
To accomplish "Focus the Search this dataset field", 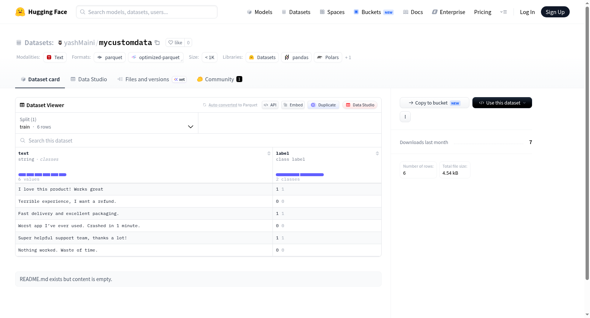I will [198, 140].
